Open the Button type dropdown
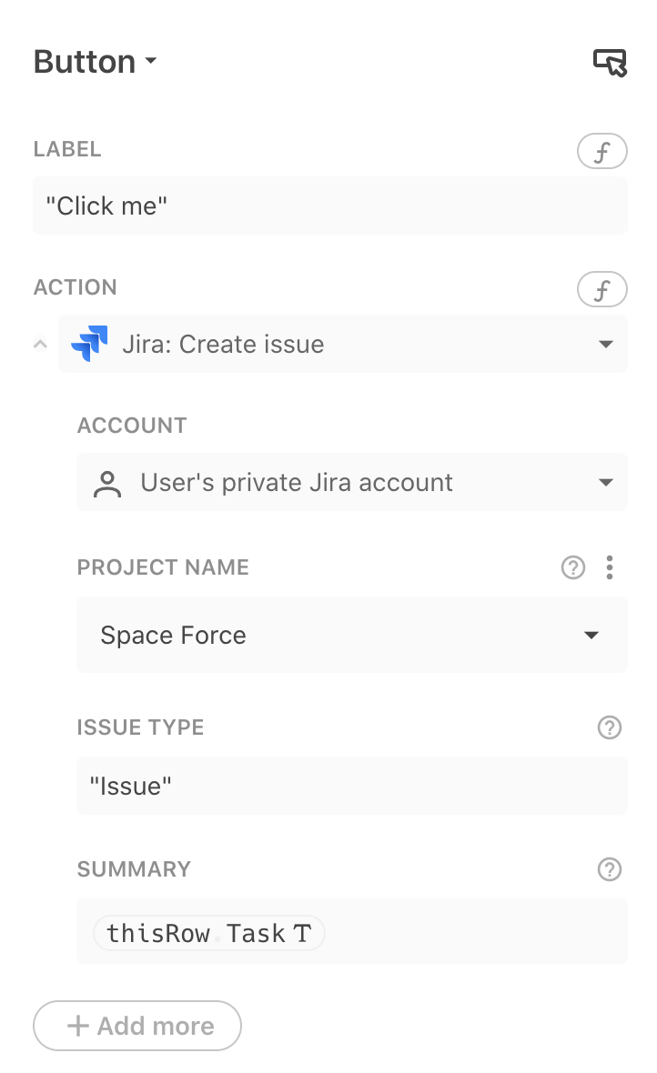The width and height of the screenshot is (657, 1073). coord(151,62)
